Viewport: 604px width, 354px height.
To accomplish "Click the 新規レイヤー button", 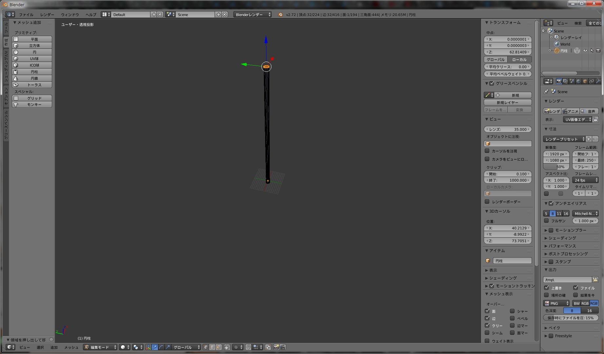I will 507,102.
